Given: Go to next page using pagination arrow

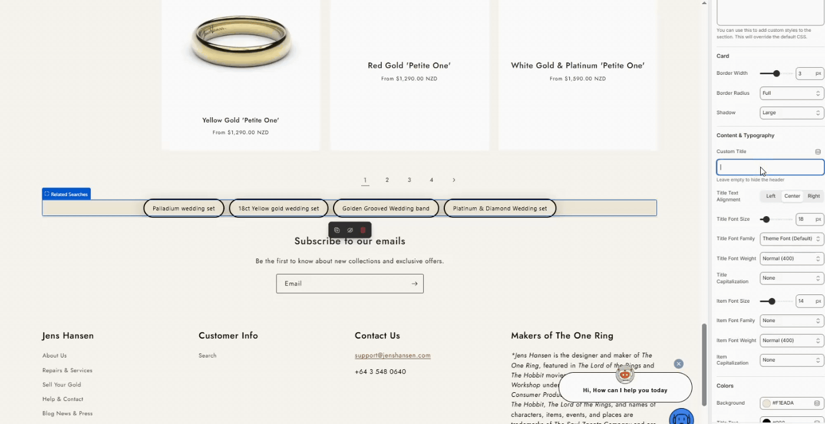Looking at the screenshot, I should pyautogui.click(x=454, y=180).
